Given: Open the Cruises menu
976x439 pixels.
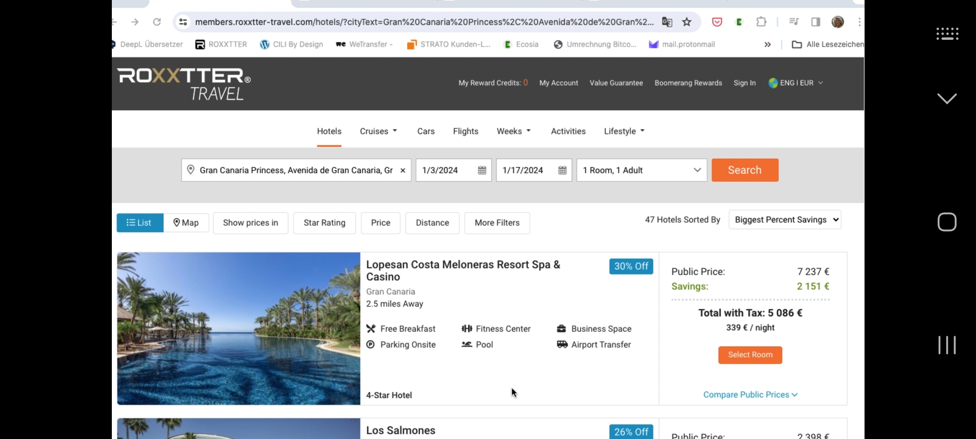Looking at the screenshot, I should 378,131.
